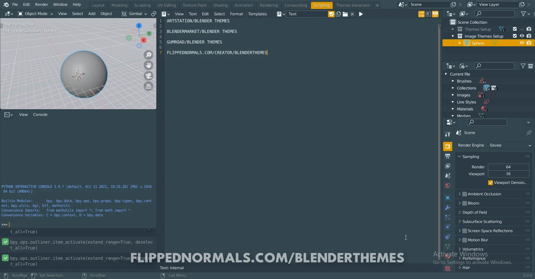
Task: Toggle line numbers display in text editor
Action: click(421, 14)
